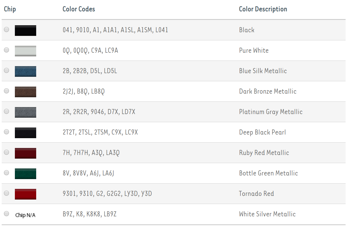Pick the Tornado Red radio button
The height and width of the screenshot is (227, 347).
[6, 193]
